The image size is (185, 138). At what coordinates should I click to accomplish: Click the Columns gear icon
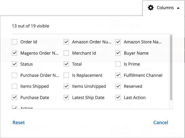(x=151, y=8)
